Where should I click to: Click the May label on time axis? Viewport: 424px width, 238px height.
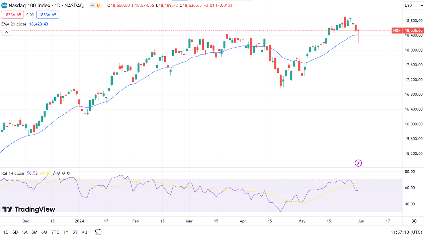(x=302, y=221)
